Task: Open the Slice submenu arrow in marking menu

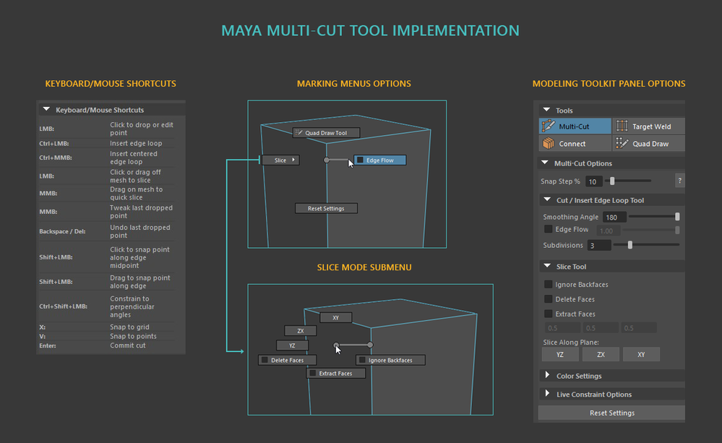Action: pyautogui.click(x=293, y=160)
